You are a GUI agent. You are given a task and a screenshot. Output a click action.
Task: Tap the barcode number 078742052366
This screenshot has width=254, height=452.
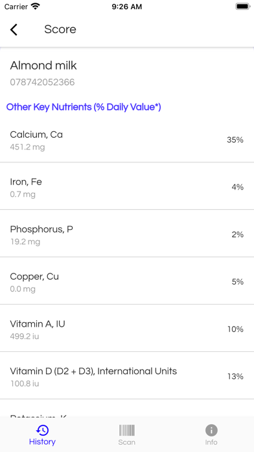(x=42, y=82)
